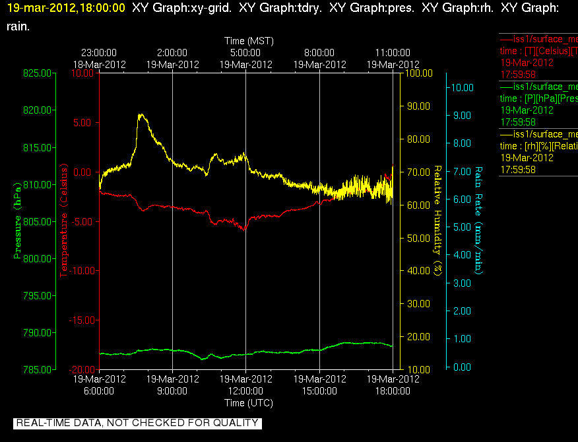Select the 'XY Graph:pres.' title text
This screenshot has width=578, height=442.
[371, 8]
